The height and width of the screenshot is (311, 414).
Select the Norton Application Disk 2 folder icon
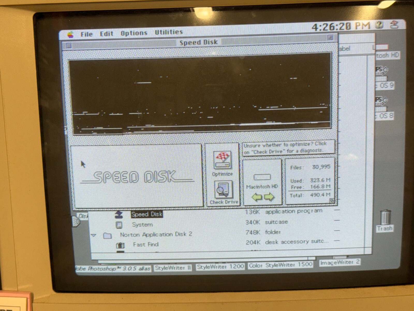coord(107,235)
